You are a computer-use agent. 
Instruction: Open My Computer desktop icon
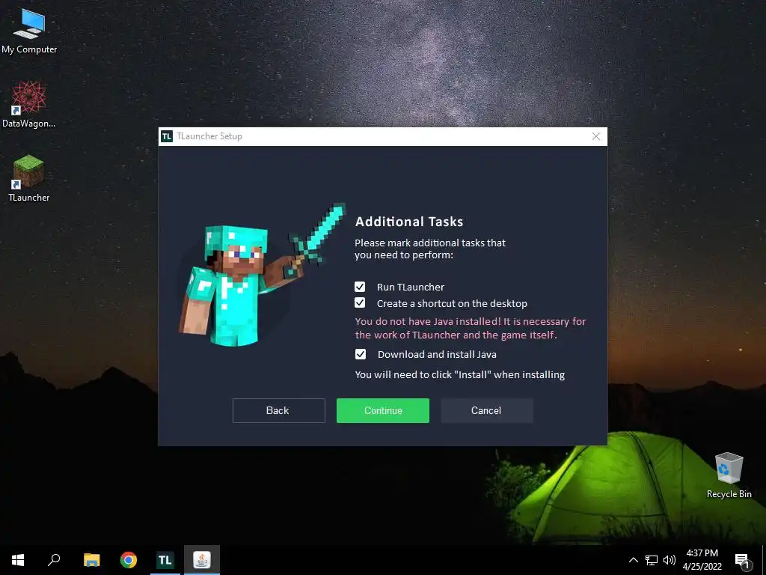[x=29, y=31]
